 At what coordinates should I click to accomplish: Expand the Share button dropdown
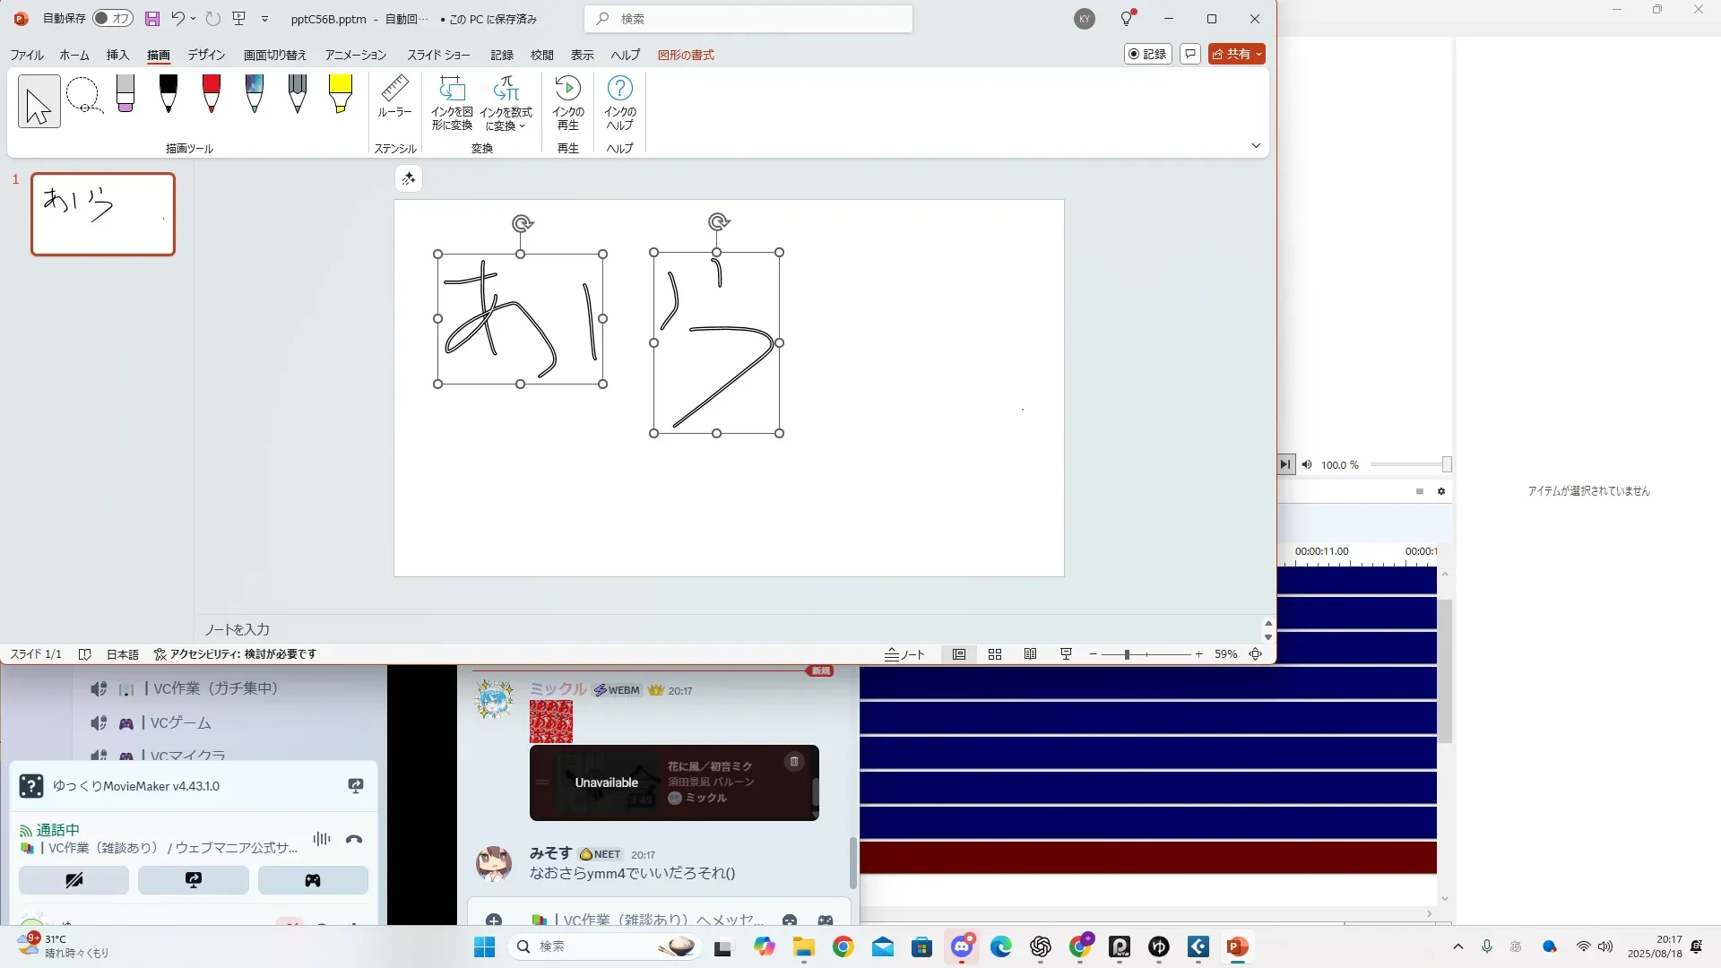point(1259,55)
